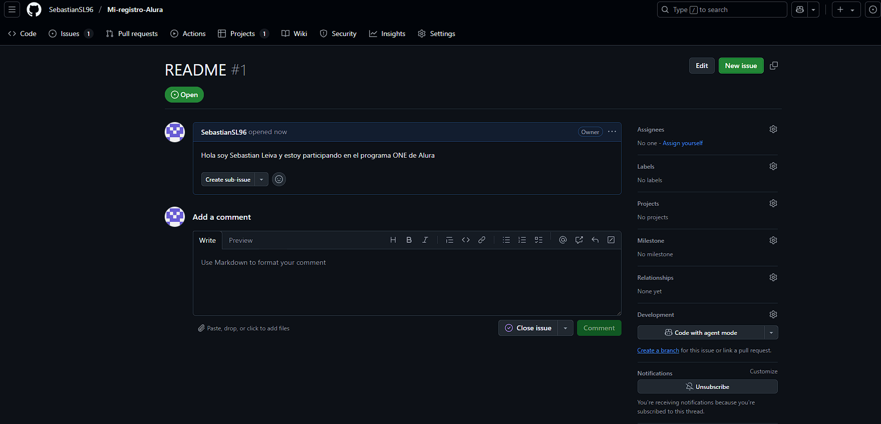881x424 pixels.
Task: Click Code with agent mode button
Action: (x=701, y=332)
